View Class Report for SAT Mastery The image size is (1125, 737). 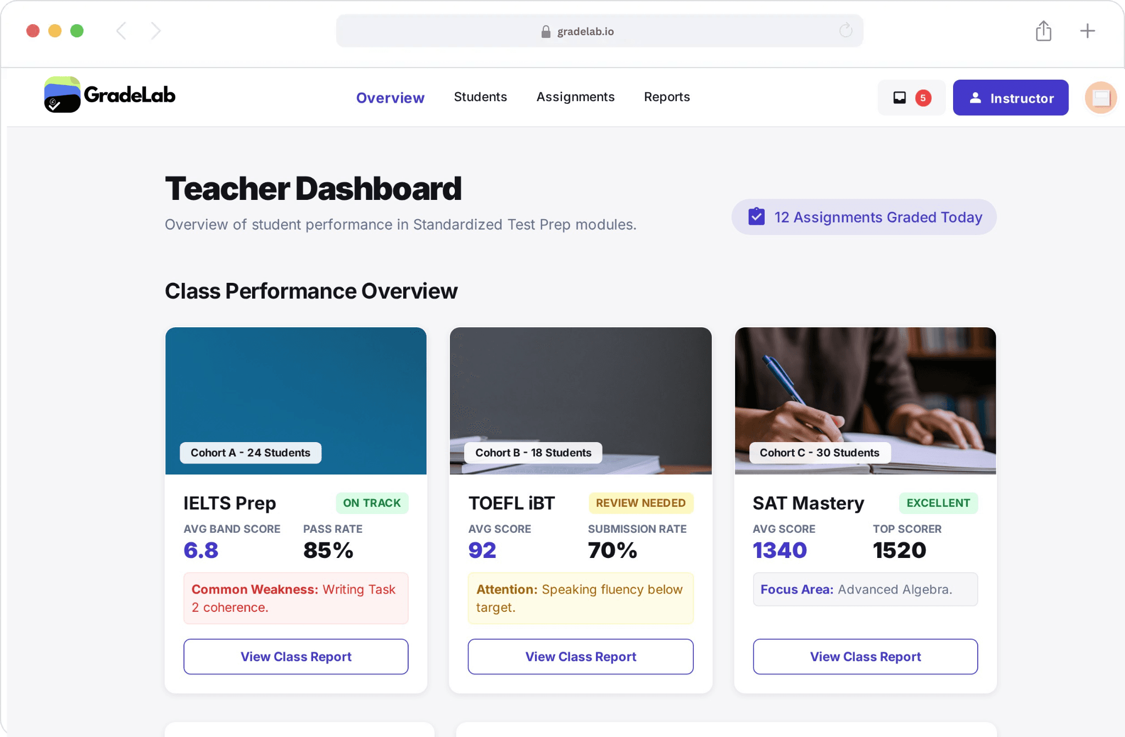tap(866, 657)
